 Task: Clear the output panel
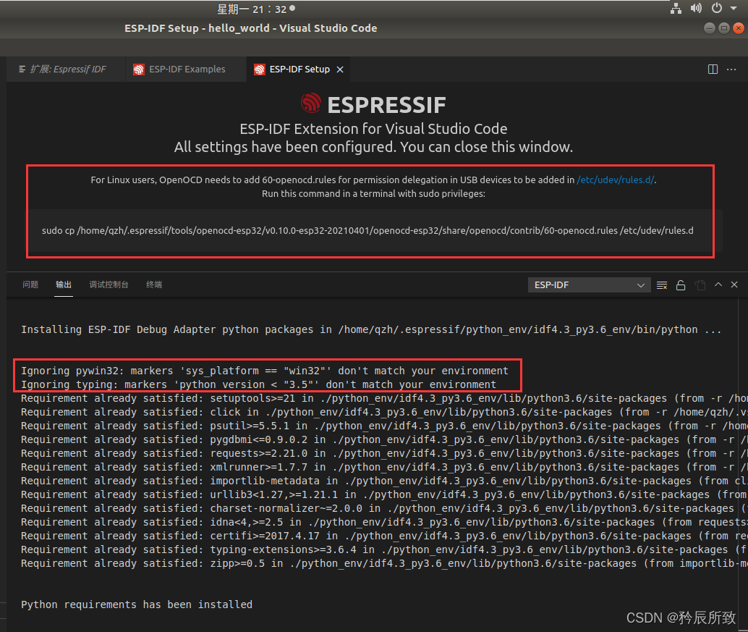[x=662, y=285]
